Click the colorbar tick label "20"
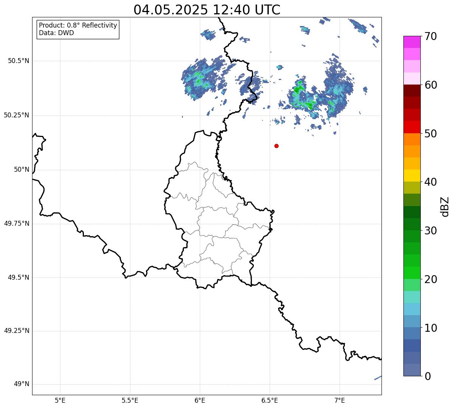The image size is (454, 408). (431, 279)
